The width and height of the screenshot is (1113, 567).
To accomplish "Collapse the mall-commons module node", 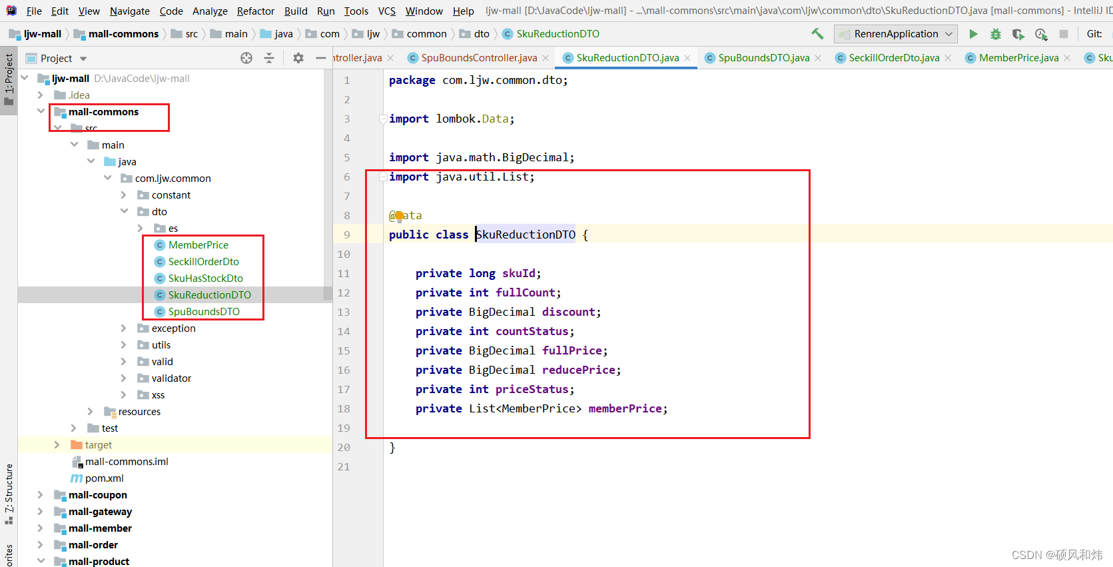I will 41,111.
